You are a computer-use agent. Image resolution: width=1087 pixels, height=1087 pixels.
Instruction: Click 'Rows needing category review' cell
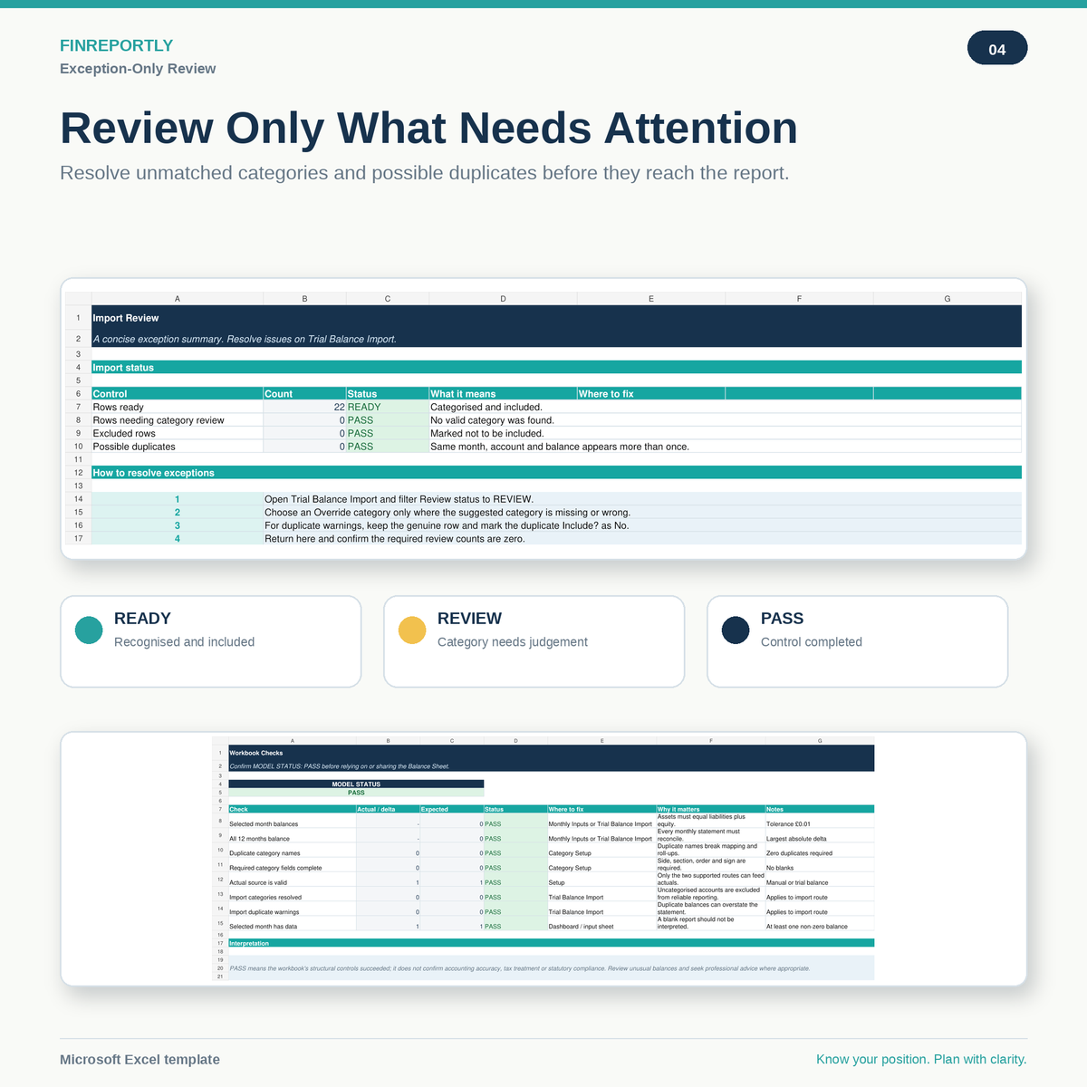178,420
